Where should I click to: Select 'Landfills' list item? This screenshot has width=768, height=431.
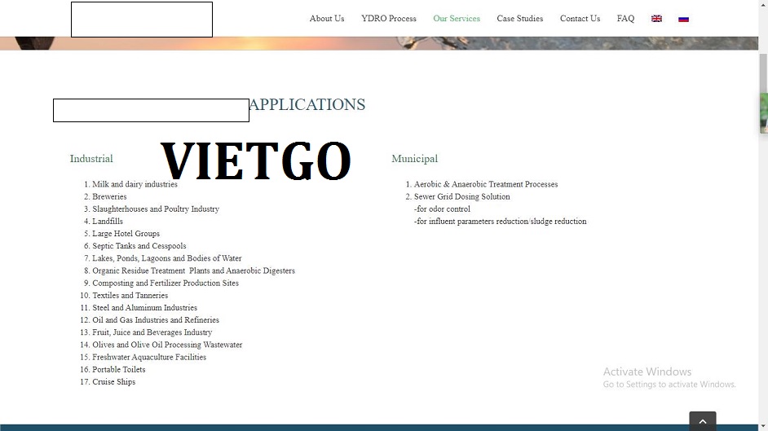[x=108, y=221]
